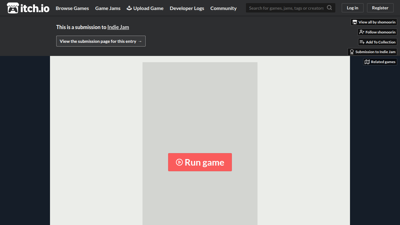Click the Log in button
This screenshot has width=400, height=225.
pos(352,8)
